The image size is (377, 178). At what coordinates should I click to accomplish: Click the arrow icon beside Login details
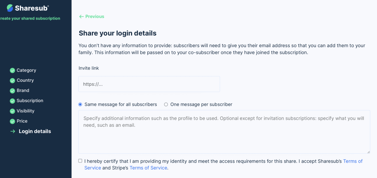(x=13, y=131)
